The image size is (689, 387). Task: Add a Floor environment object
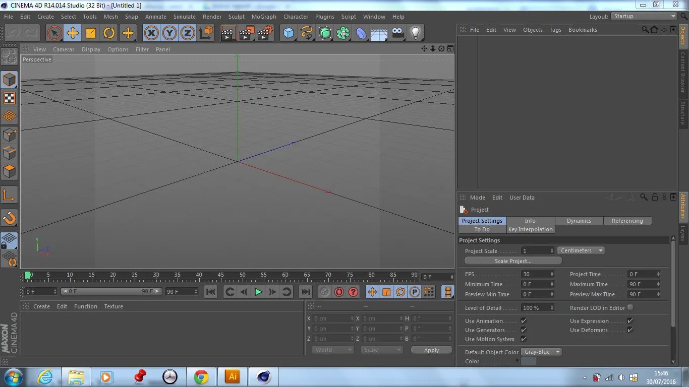click(x=379, y=33)
